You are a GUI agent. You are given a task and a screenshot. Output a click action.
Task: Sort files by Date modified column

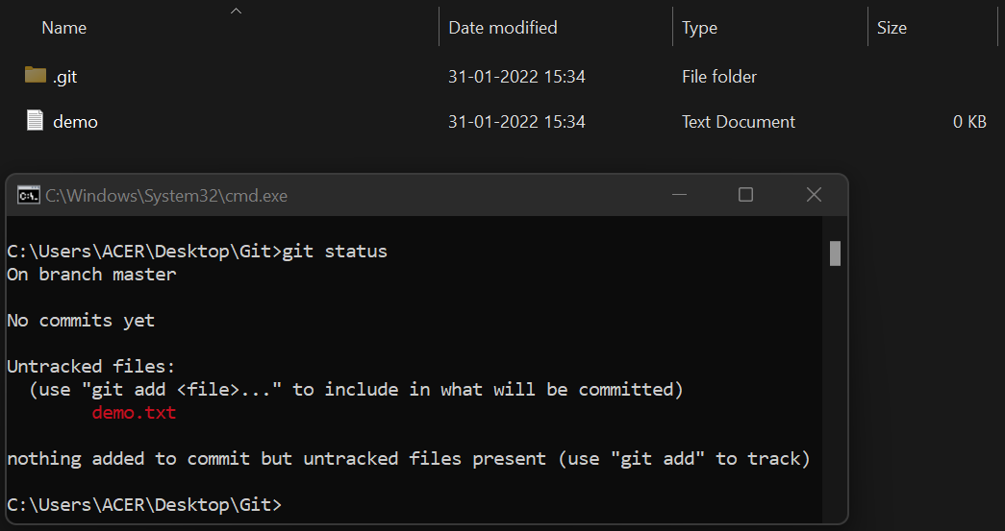click(502, 28)
